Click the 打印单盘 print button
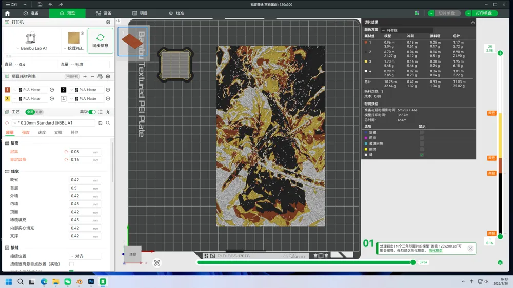Viewport: 513px width, 288px height. coord(484,13)
